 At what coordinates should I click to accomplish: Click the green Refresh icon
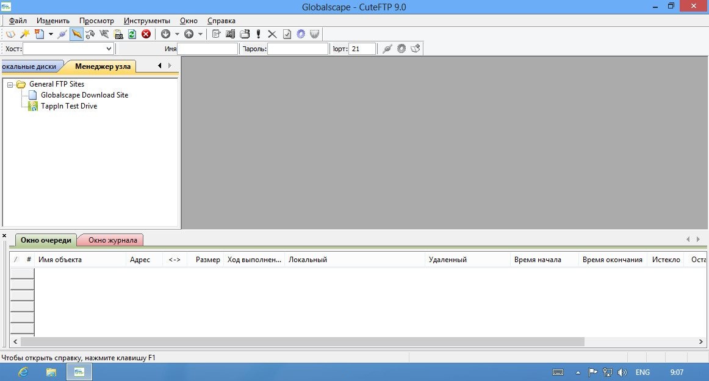pyautogui.click(x=132, y=34)
